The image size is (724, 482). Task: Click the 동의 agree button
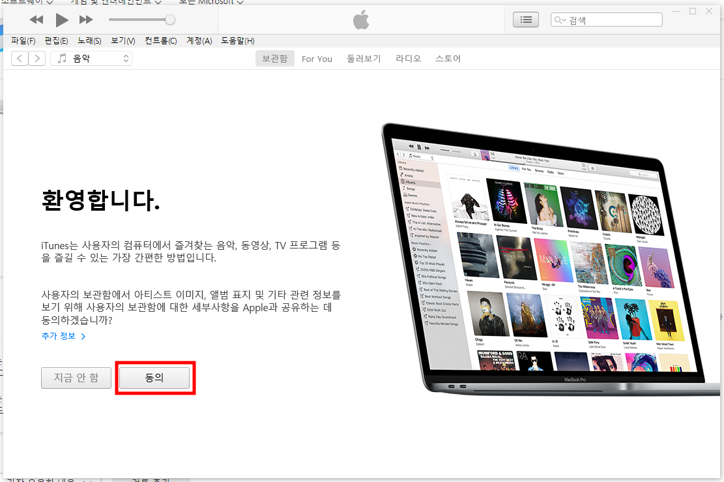(154, 378)
